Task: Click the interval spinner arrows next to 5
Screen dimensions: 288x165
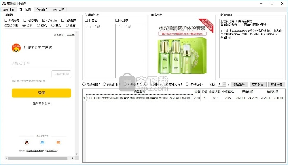Action: (224, 84)
